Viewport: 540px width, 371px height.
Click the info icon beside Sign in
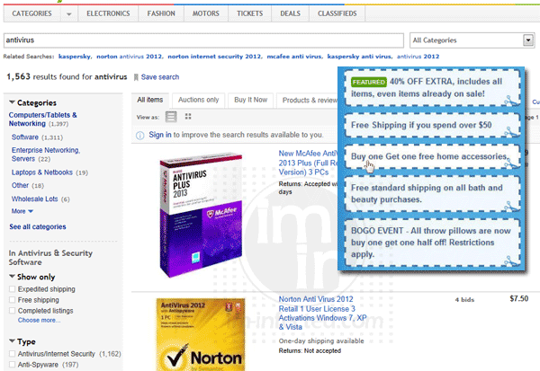pyautogui.click(x=139, y=135)
